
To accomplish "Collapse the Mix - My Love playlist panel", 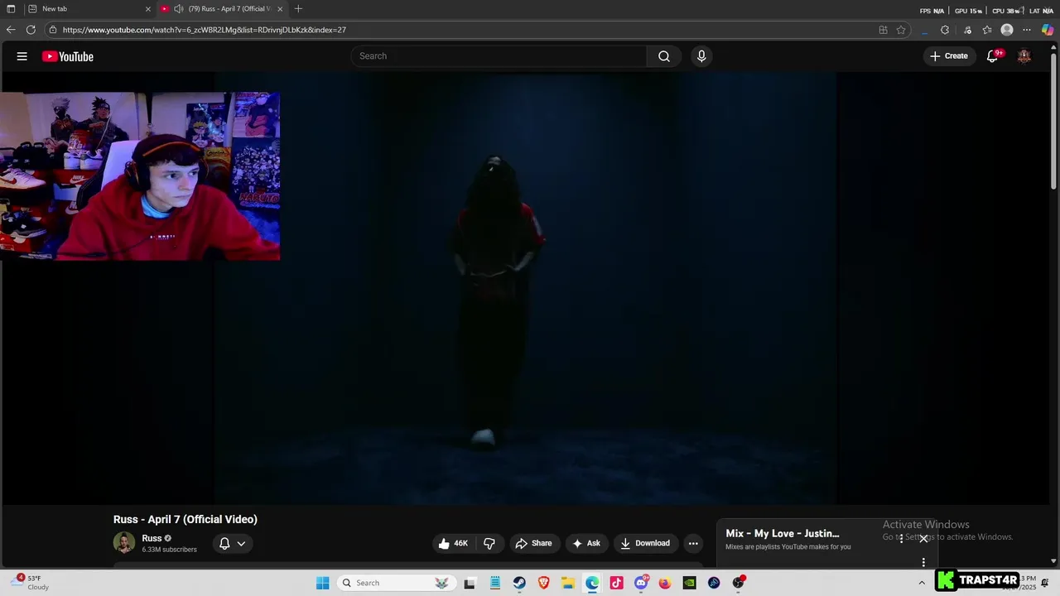I will point(923,539).
